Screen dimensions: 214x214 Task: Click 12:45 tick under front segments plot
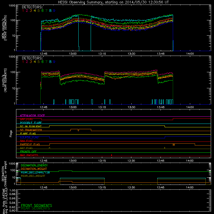point(44,54)
